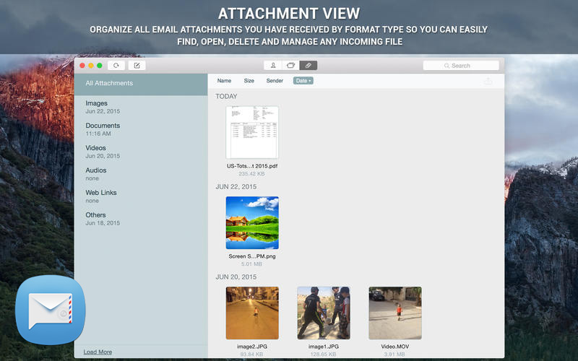Click the file name Screen S...PM.png

(252, 256)
